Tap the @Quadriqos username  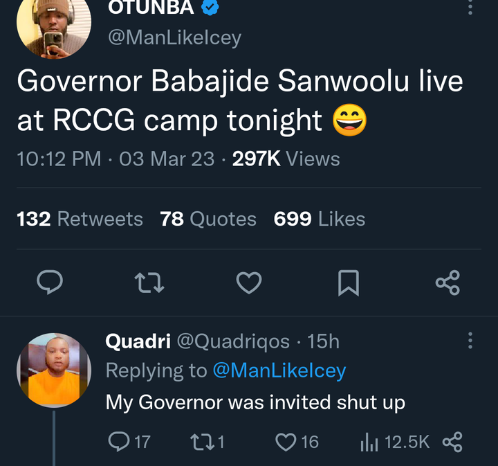(233, 341)
